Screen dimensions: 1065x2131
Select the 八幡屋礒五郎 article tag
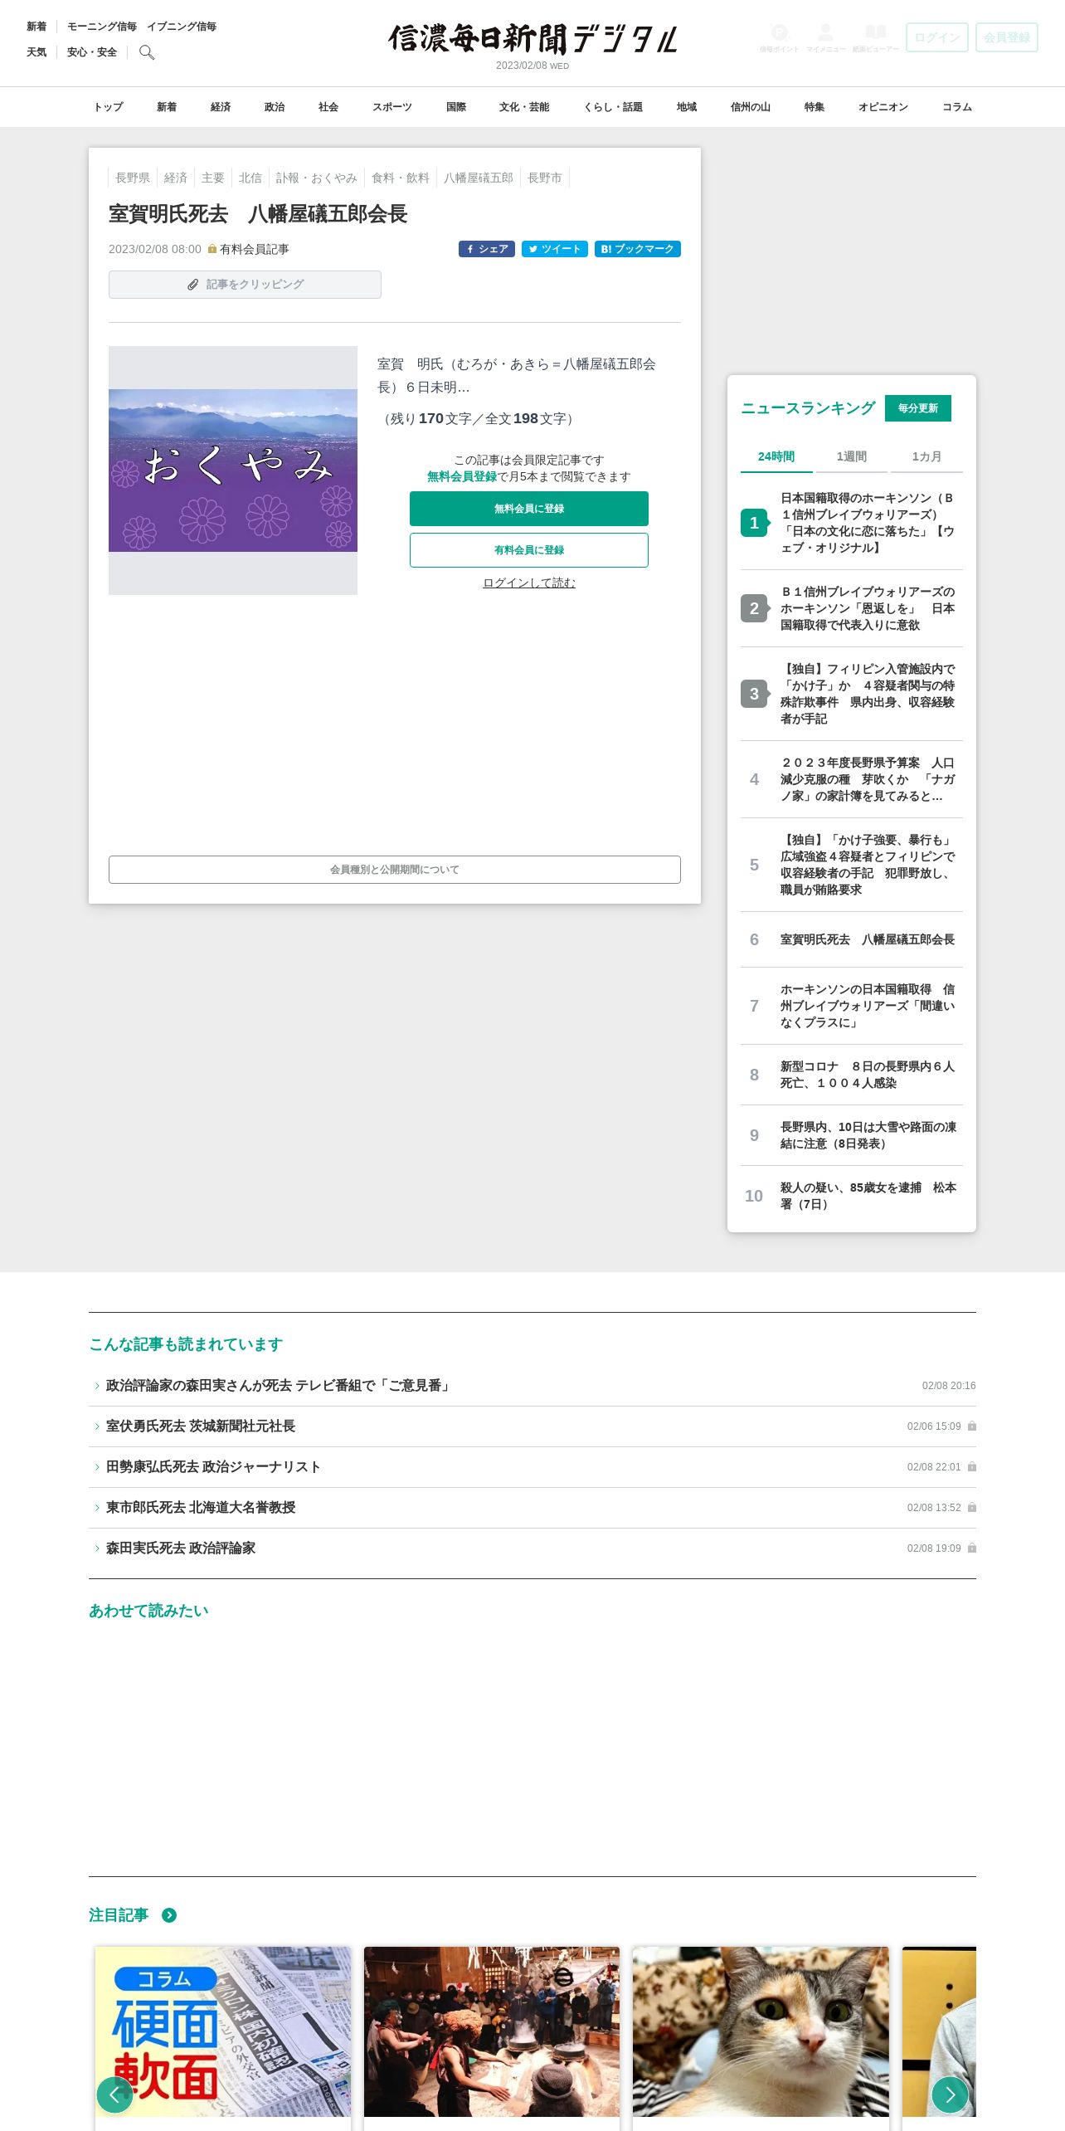point(479,178)
